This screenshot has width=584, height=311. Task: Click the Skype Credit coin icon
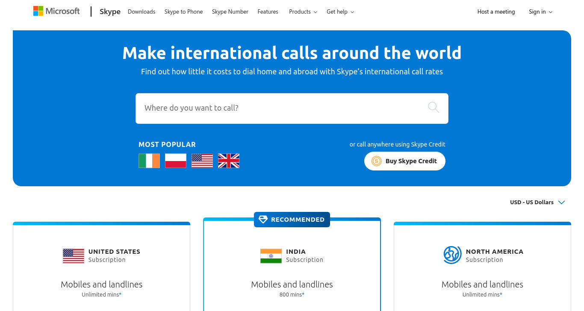[x=376, y=161]
